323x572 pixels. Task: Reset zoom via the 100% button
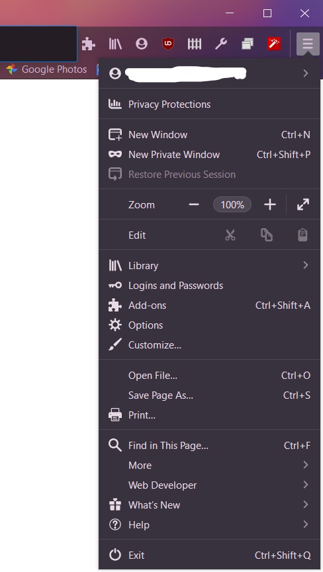point(232,204)
